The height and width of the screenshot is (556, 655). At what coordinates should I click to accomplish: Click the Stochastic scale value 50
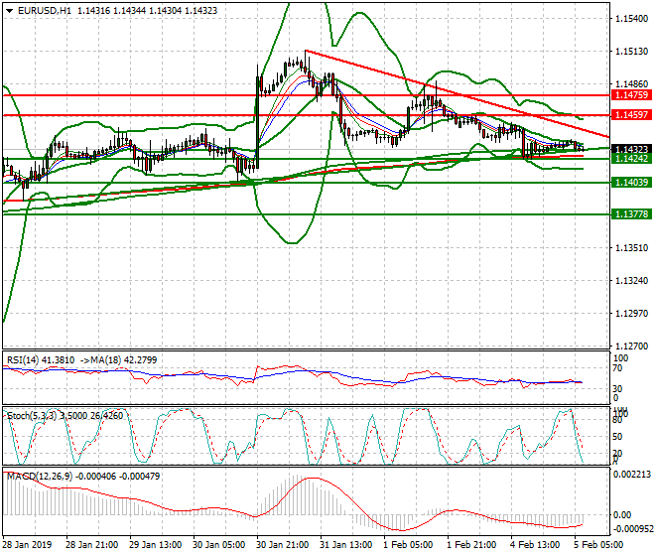(x=617, y=437)
